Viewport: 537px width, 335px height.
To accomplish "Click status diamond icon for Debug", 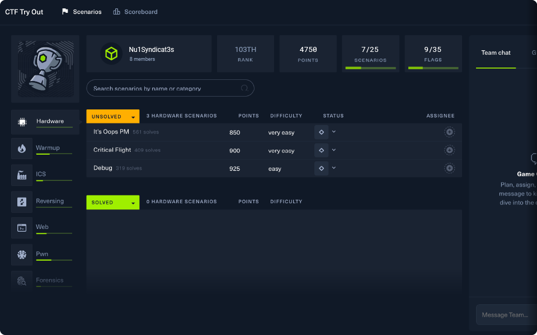I will tap(321, 168).
